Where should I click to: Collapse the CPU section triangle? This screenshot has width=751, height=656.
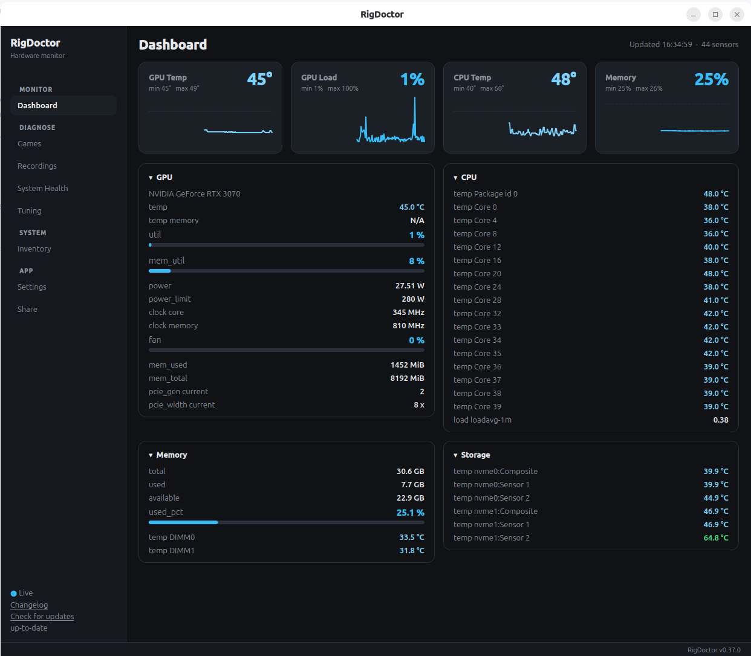455,178
